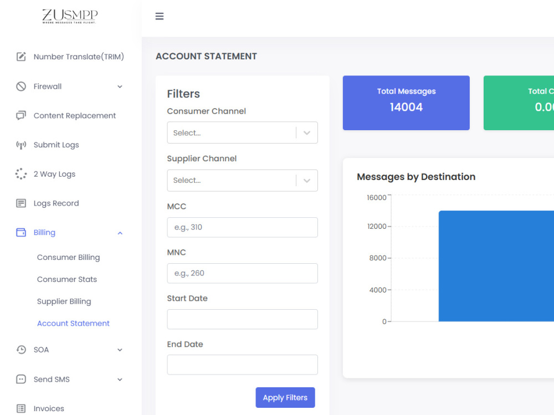Viewport: 554px width, 415px height.
Task: Click the Firewall menu label
Action: coord(47,86)
